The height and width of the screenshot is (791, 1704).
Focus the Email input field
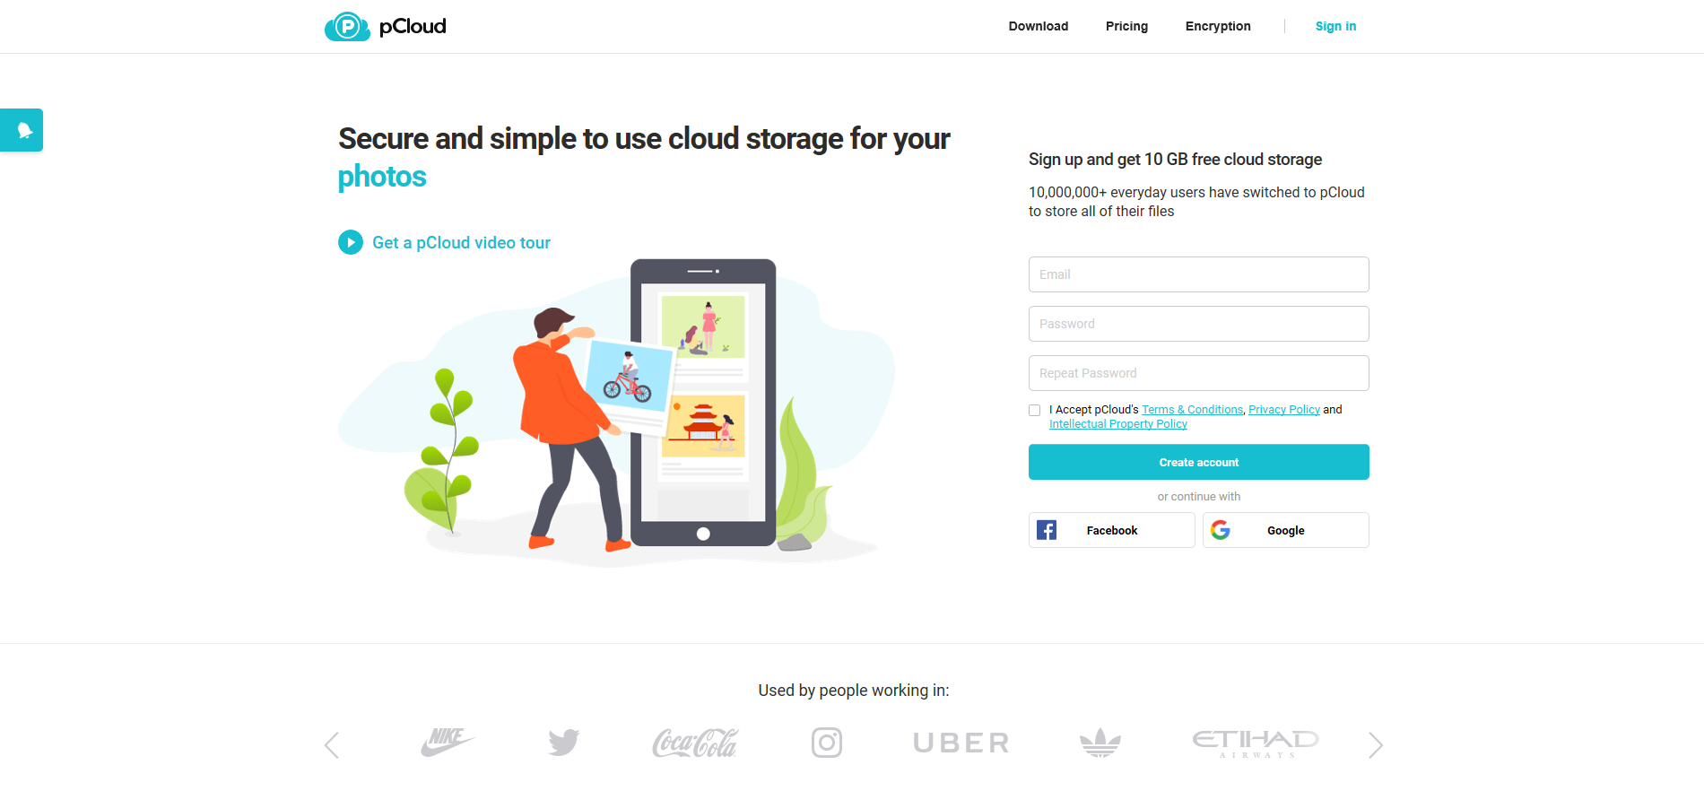(x=1199, y=274)
